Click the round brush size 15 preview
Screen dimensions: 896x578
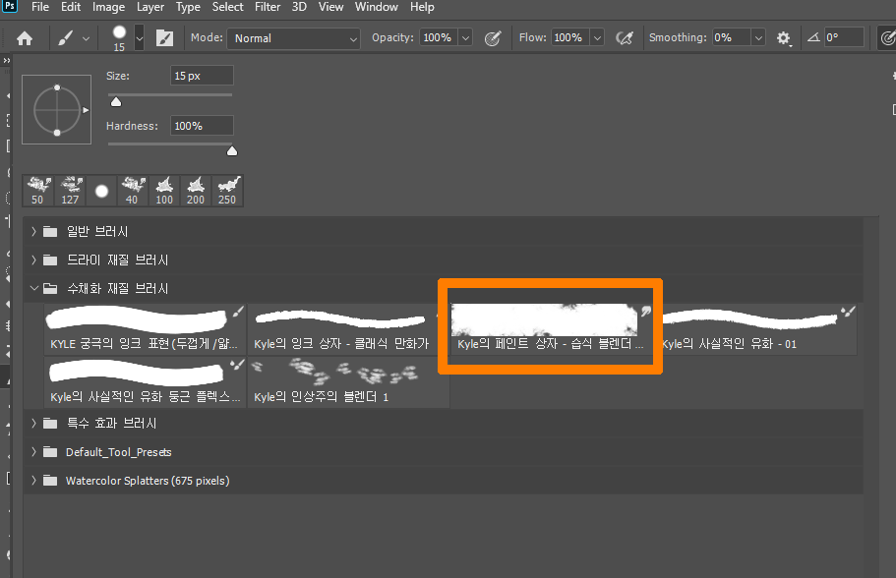pyautogui.click(x=119, y=38)
